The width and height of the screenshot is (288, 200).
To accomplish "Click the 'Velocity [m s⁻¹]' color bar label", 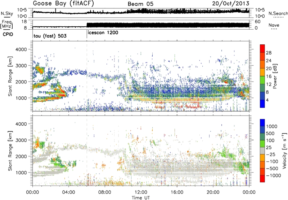I will point(284,151).
